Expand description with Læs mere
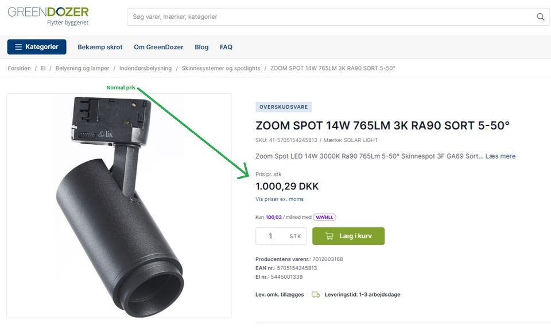Viewport: 551px width, 332px height. (x=500, y=156)
